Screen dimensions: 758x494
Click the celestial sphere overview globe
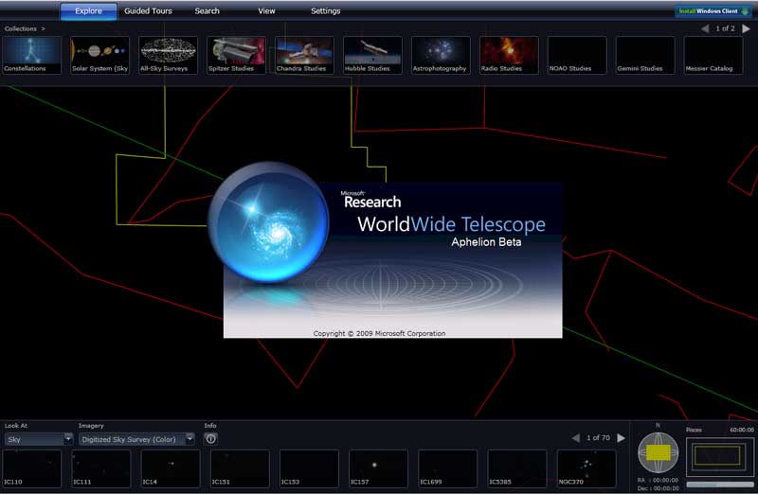658,452
